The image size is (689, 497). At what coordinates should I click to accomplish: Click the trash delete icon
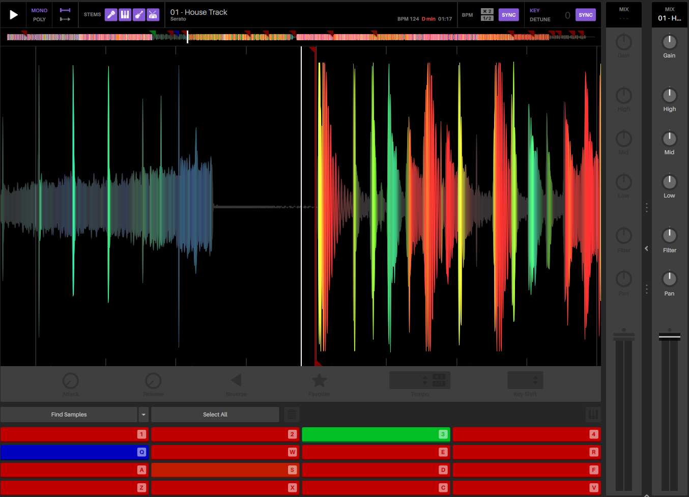pyautogui.click(x=292, y=415)
